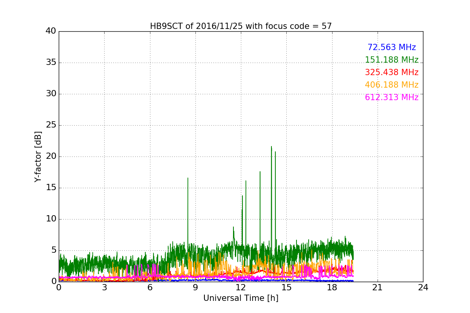Select the 325.438 MHz legend label
This screenshot has width=470, height=313.
pyautogui.click(x=392, y=72)
